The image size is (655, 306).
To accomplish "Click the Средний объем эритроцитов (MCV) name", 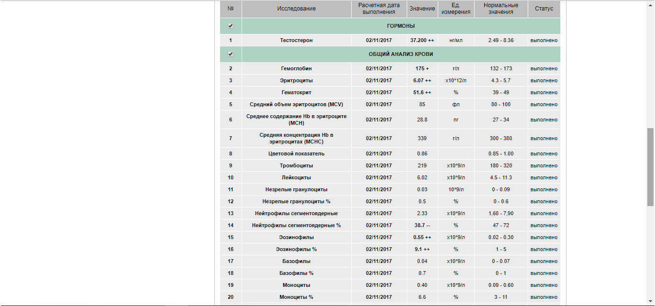I will point(296,105).
